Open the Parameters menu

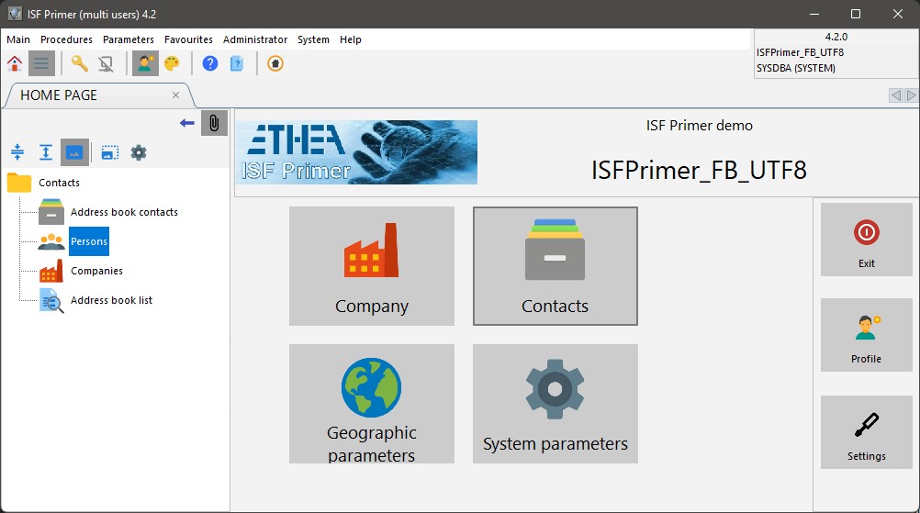coord(129,39)
